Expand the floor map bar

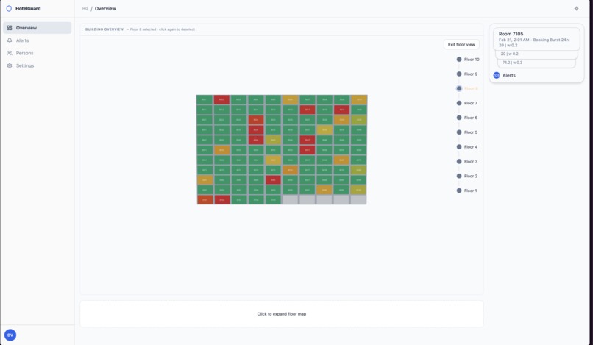[282, 314]
